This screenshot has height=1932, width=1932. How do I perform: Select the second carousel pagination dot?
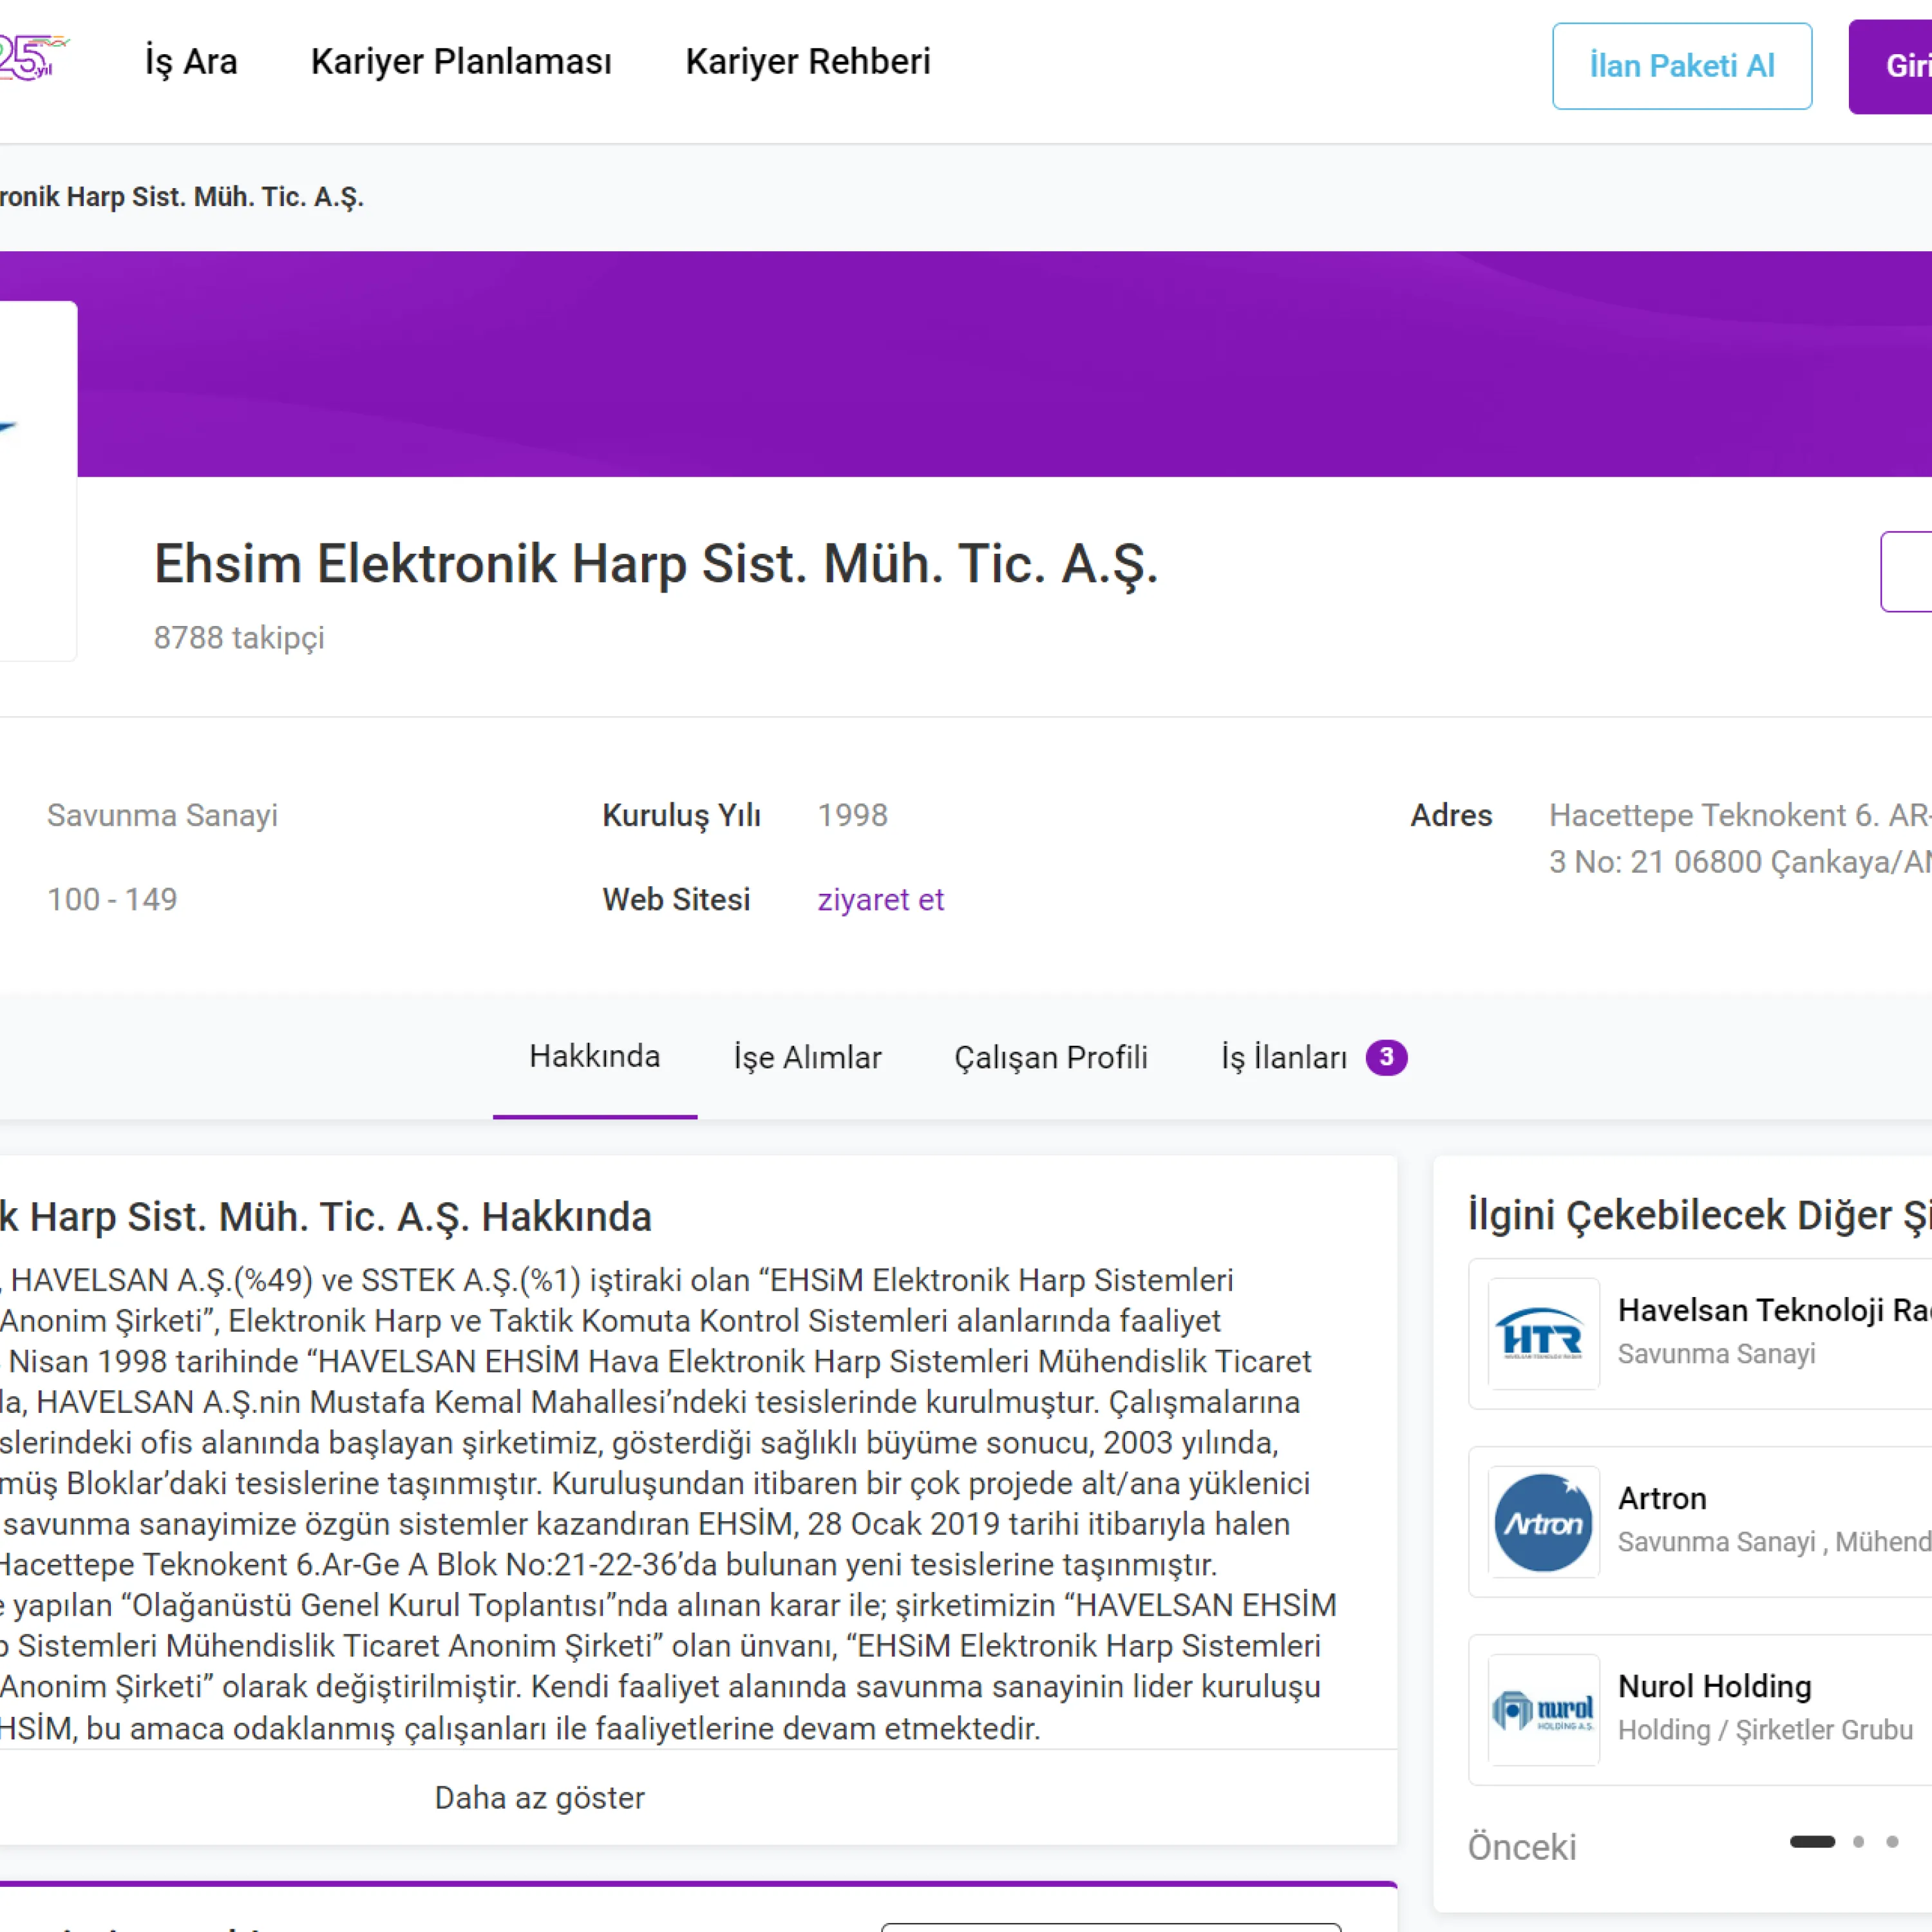coord(1858,1841)
